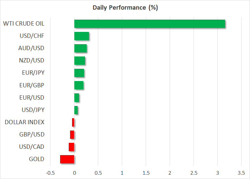Select the -0.5 horizontal axis tick label
The width and height of the screenshot is (250, 179).
click(50, 173)
